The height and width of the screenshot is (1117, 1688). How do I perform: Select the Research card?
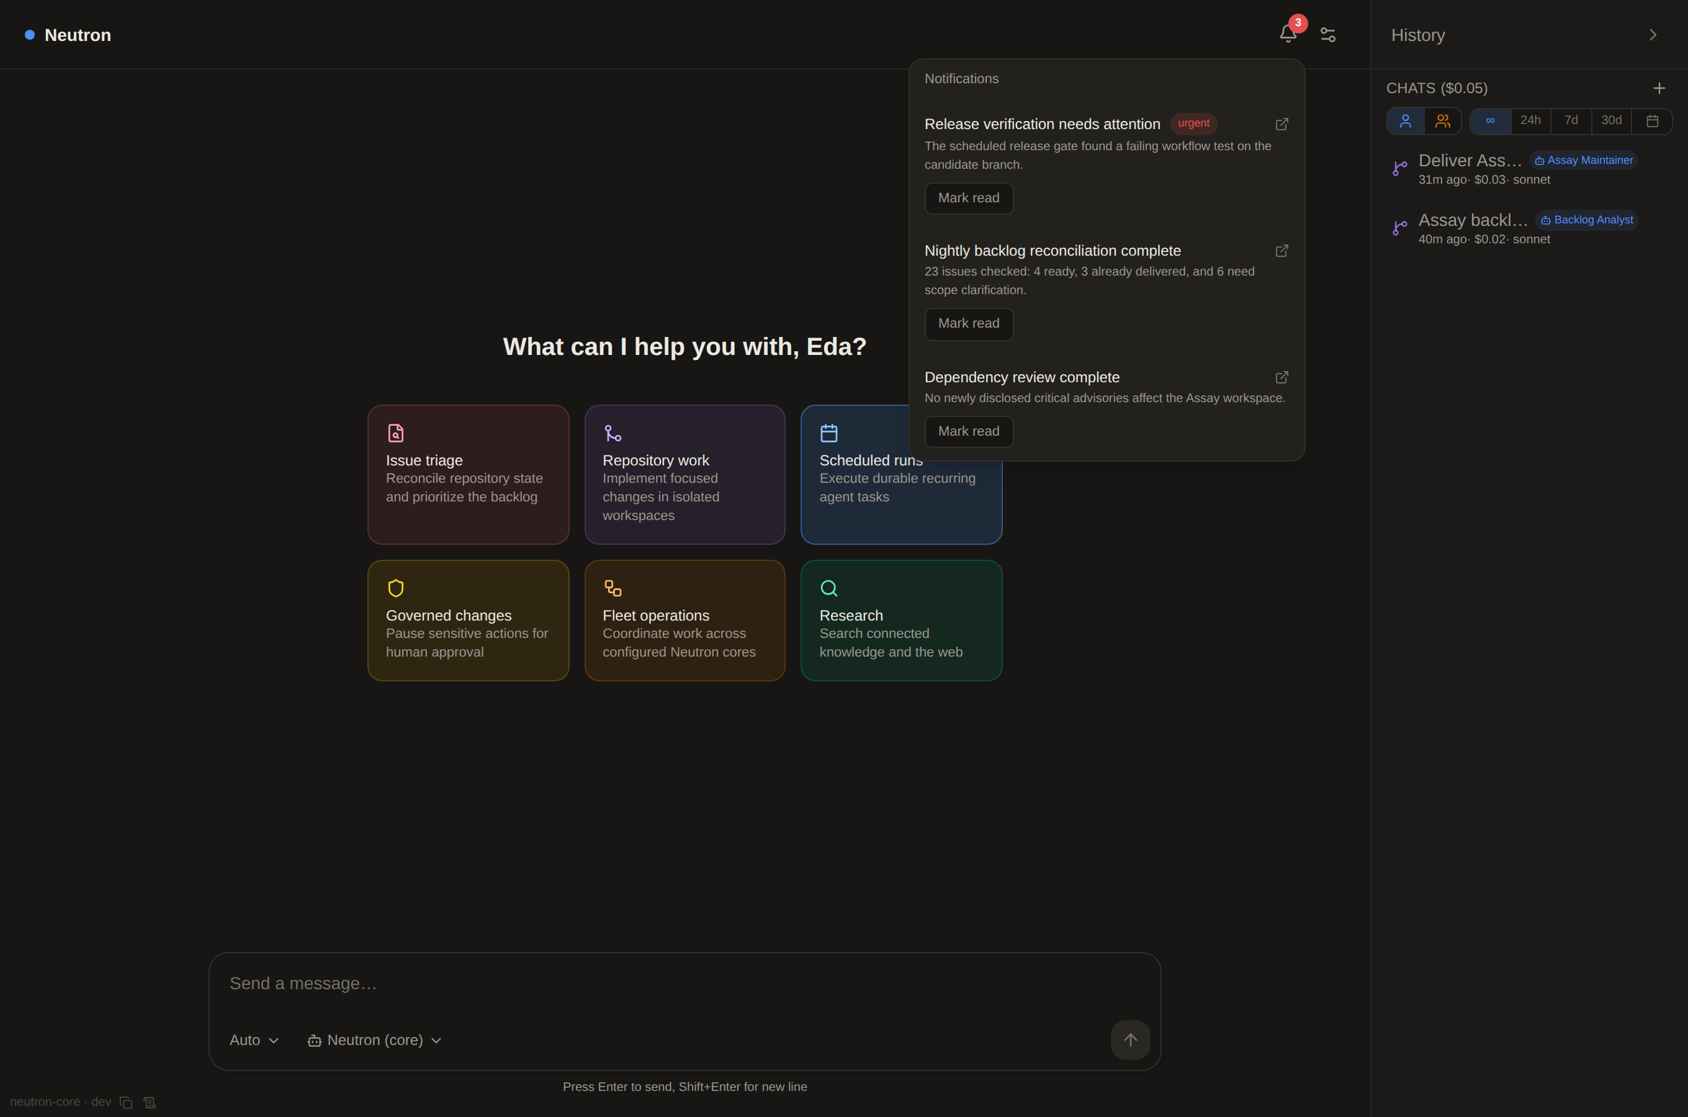click(901, 621)
